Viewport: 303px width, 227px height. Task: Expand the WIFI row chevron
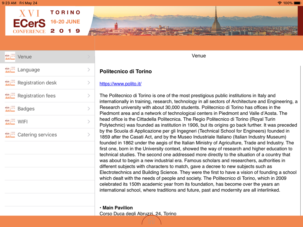point(89,122)
